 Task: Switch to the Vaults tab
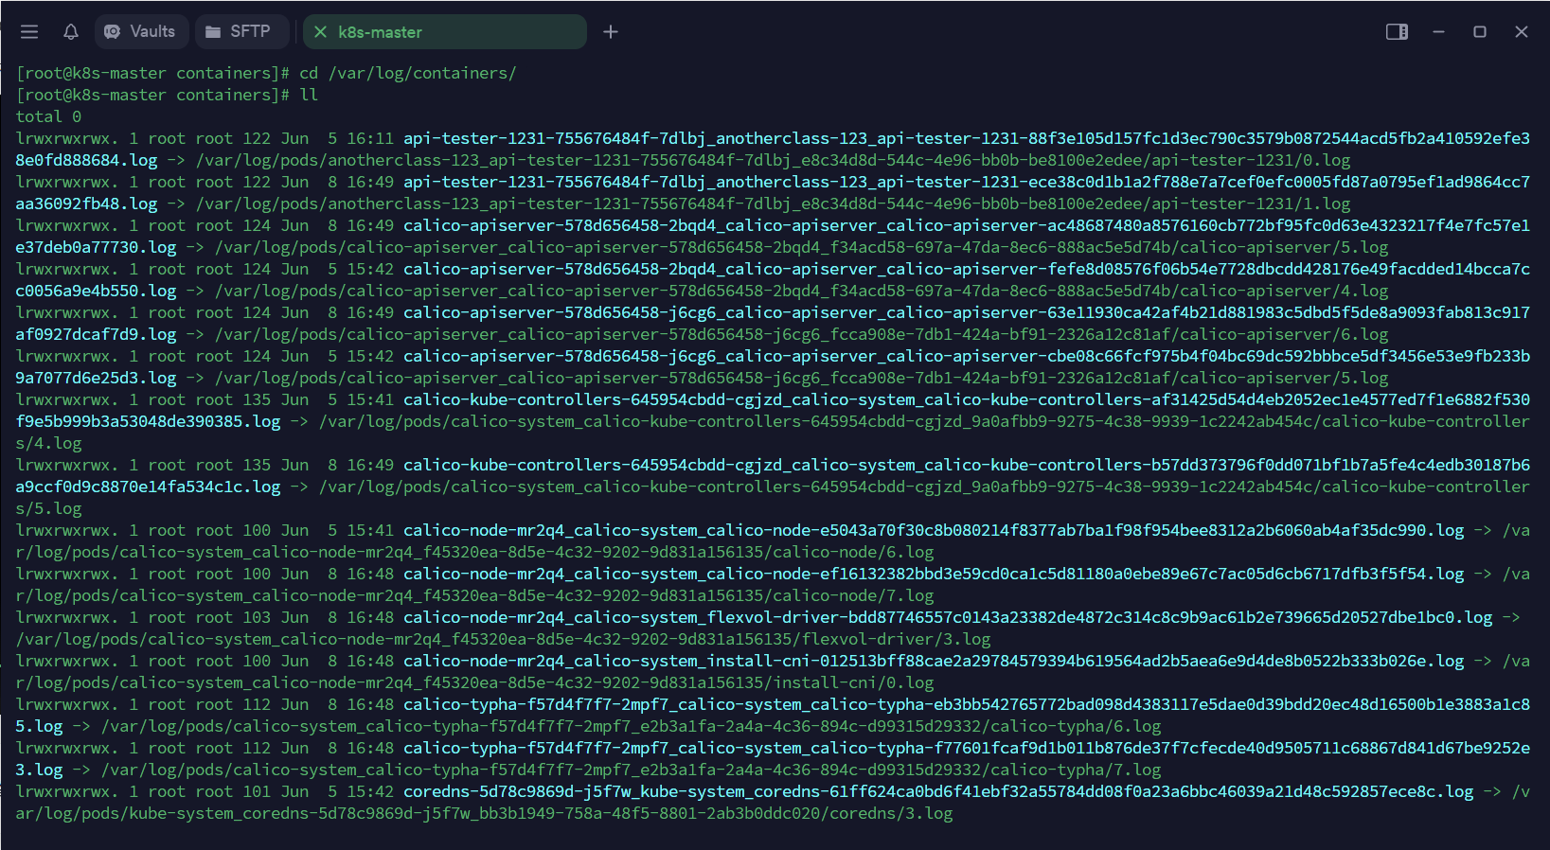coord(141,31)
